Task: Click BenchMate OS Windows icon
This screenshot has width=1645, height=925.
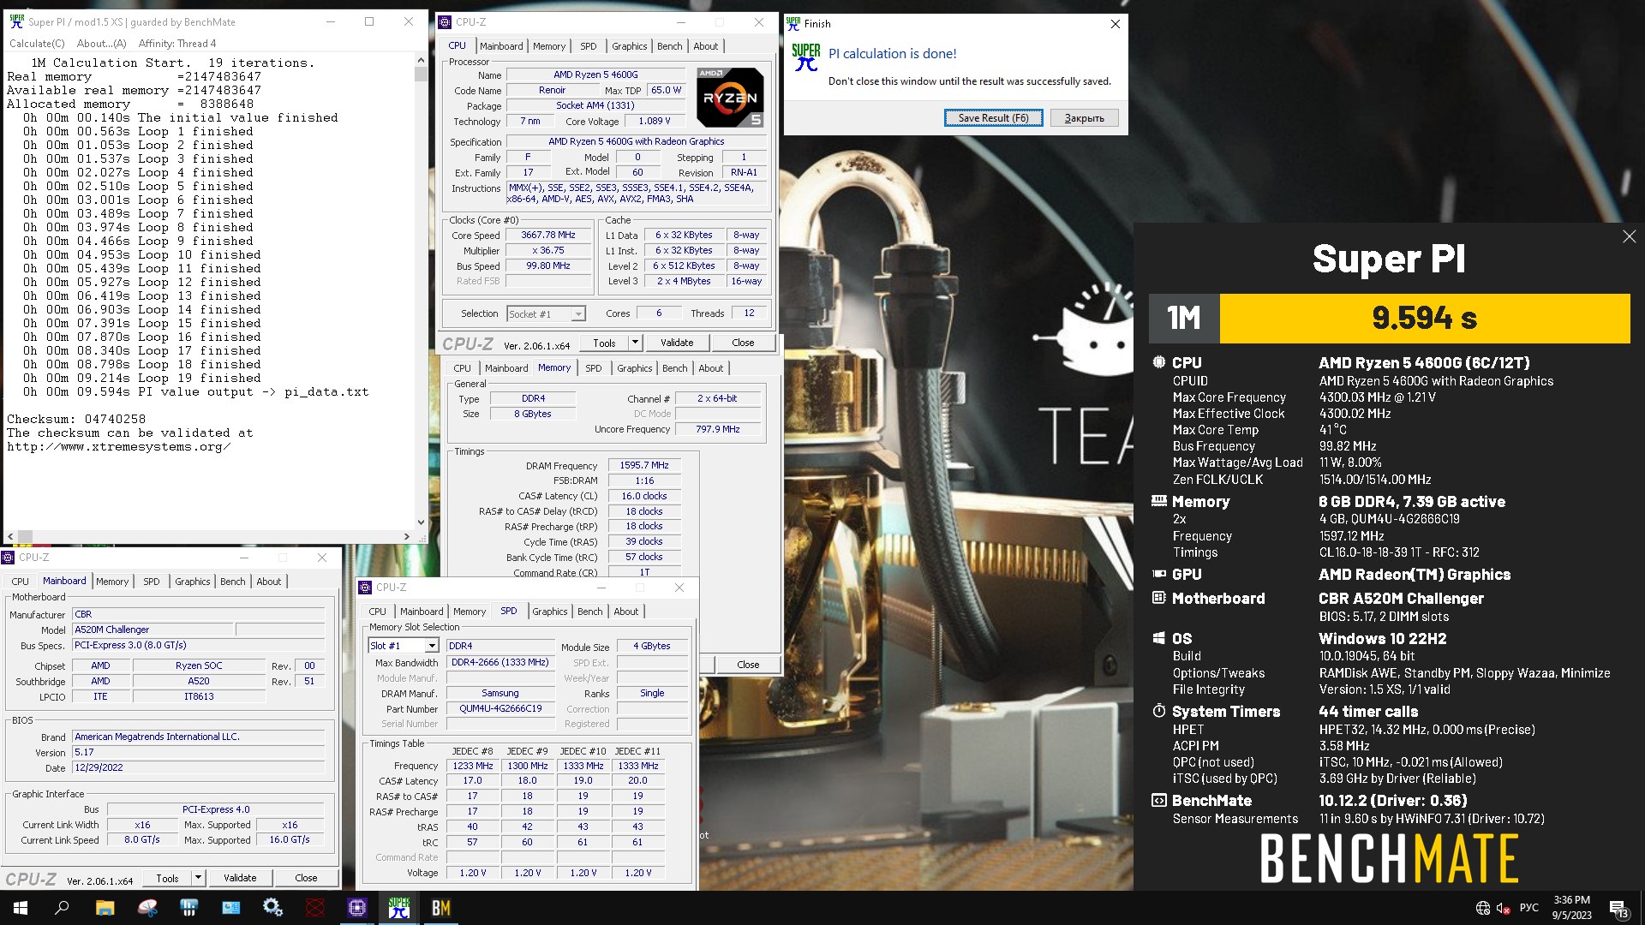Action: click(x=1159, y=638)
